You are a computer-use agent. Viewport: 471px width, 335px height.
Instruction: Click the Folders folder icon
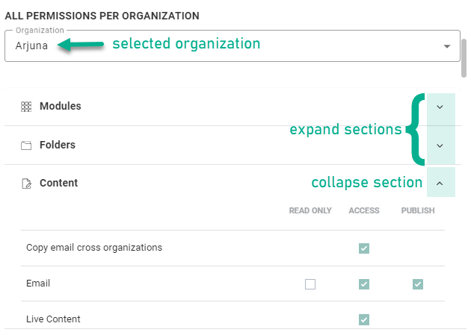click(26, 145)
